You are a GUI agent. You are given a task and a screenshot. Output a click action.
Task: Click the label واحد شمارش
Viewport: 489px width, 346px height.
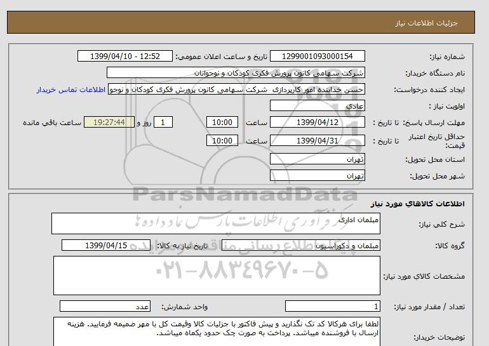185,307
